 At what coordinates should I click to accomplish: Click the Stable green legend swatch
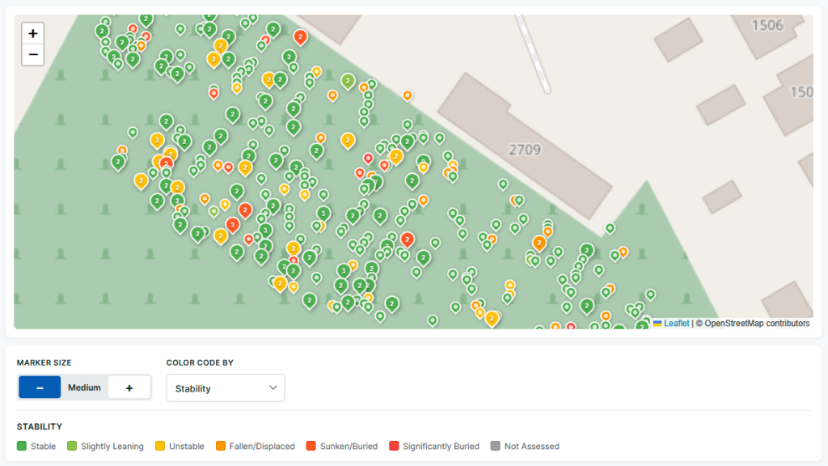tap(22, 446)
